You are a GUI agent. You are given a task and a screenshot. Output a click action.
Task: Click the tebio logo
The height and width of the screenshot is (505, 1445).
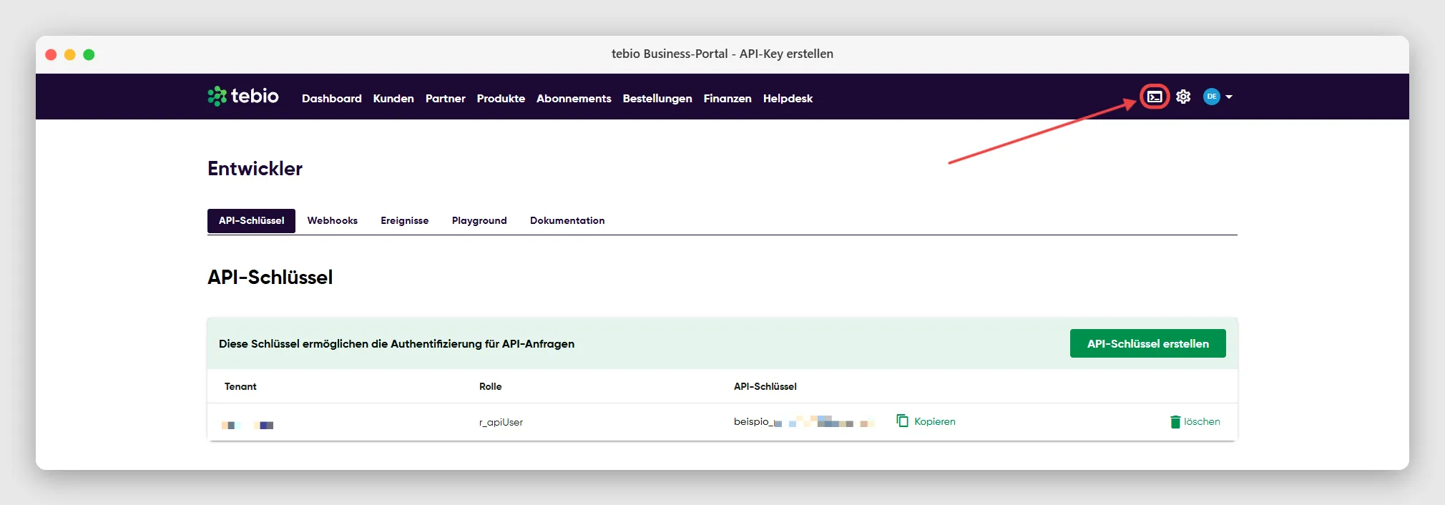click(243, 96)
